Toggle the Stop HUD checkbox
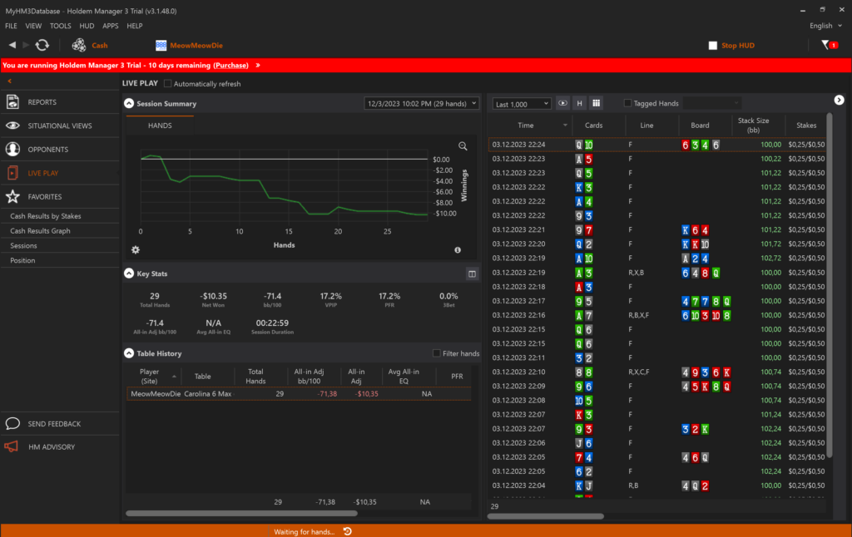 pyautogui.click(x=713, y=46)
